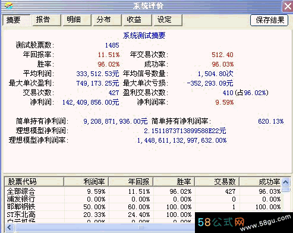The width and height of the screenshot is (293, 233).
Task: Click the 测试股票数 value 1485
Action: tap(112, 45)
